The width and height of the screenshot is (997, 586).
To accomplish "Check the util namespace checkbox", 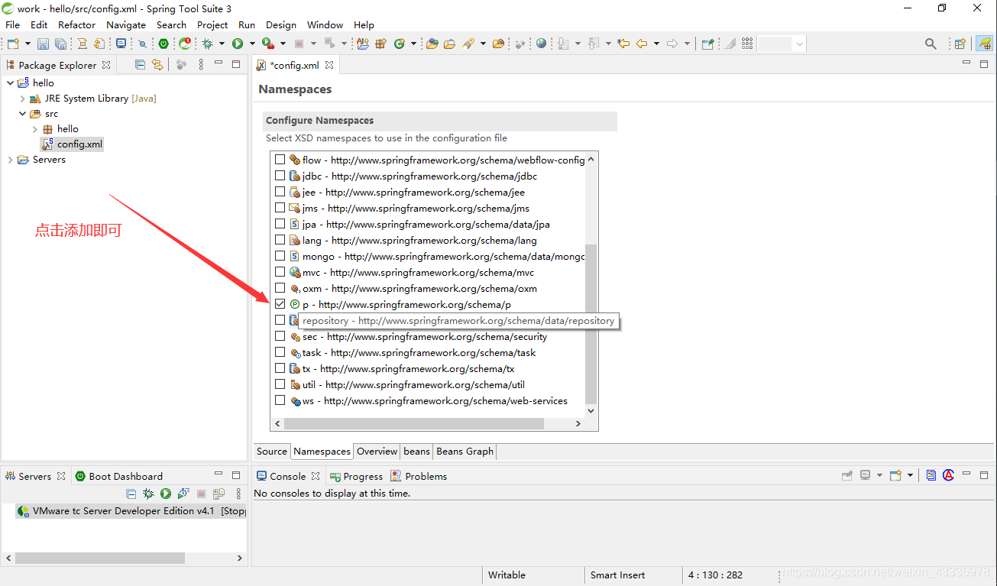I will point(280,384).
